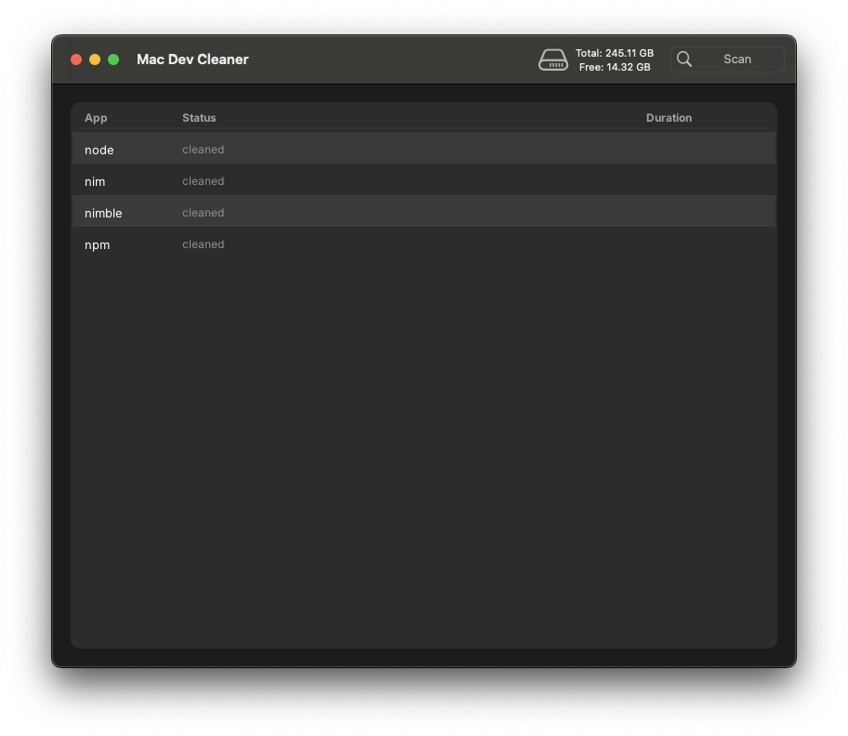Click the cleaned status for npm
The height and width of the screenshot is (736, 848).
click(x=203, y=243)
